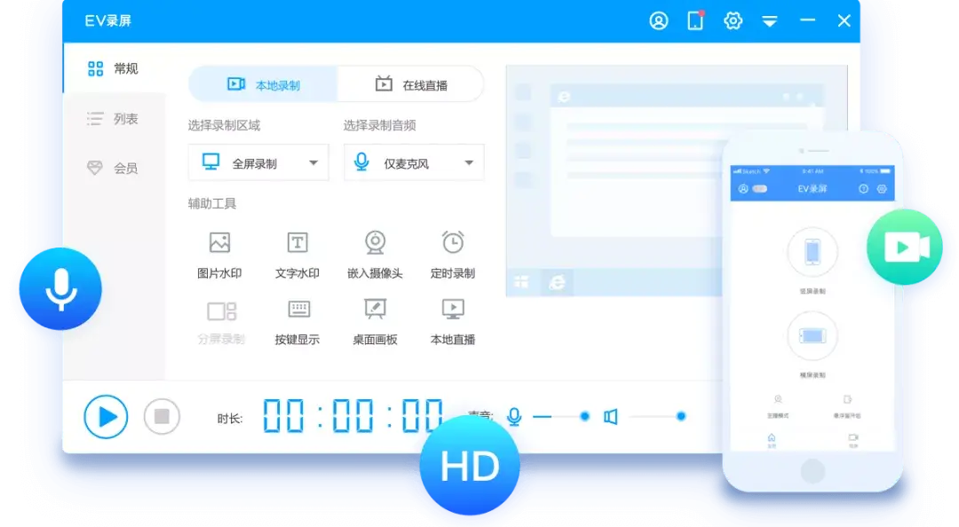This screenshot has width=959, height=527.
Task: Click the blue HD badge
Action: click(470, 466)
